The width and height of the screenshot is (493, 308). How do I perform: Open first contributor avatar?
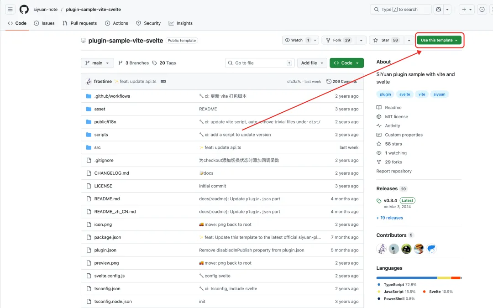[x=381, y=249]
